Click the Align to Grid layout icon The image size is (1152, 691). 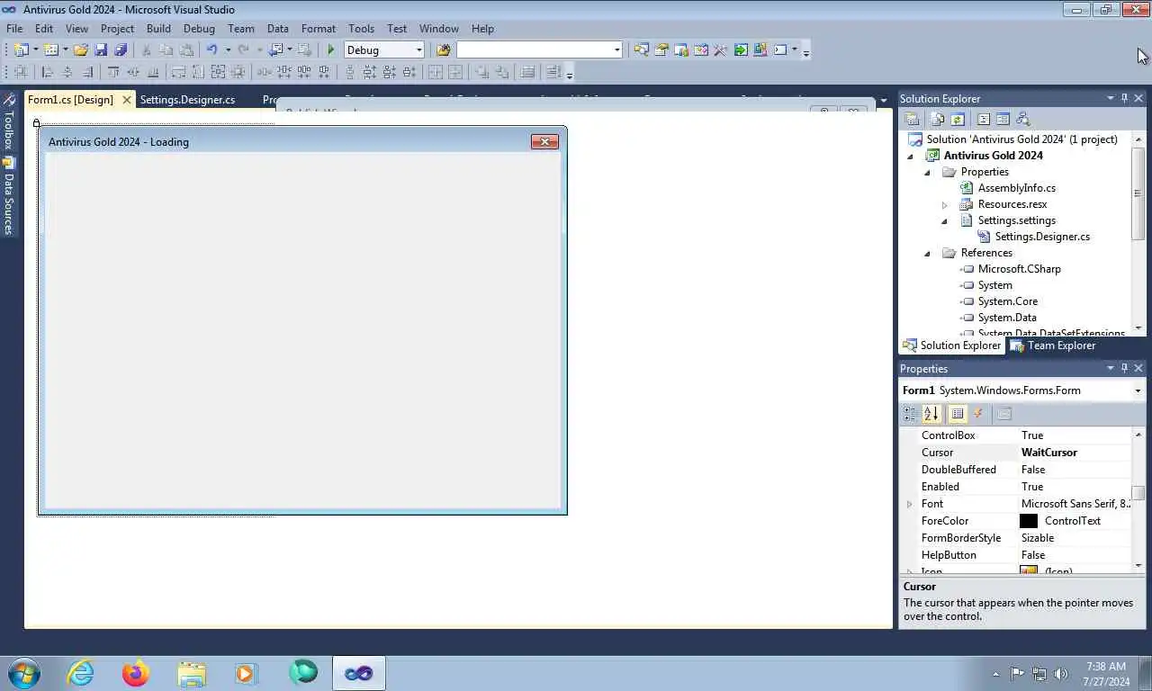[21, 72]
